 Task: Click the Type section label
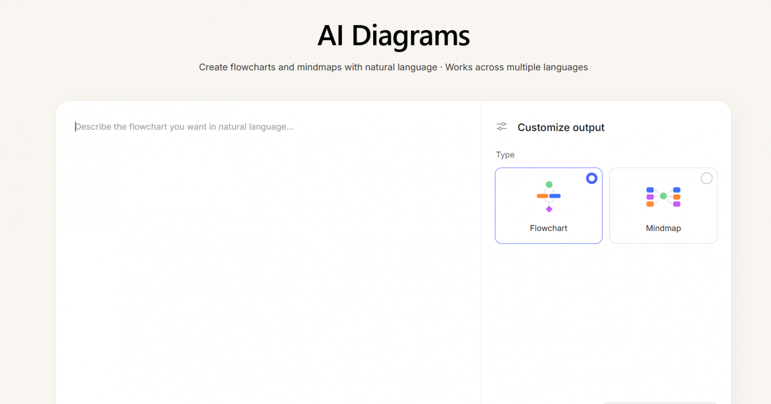pos(505,155)
